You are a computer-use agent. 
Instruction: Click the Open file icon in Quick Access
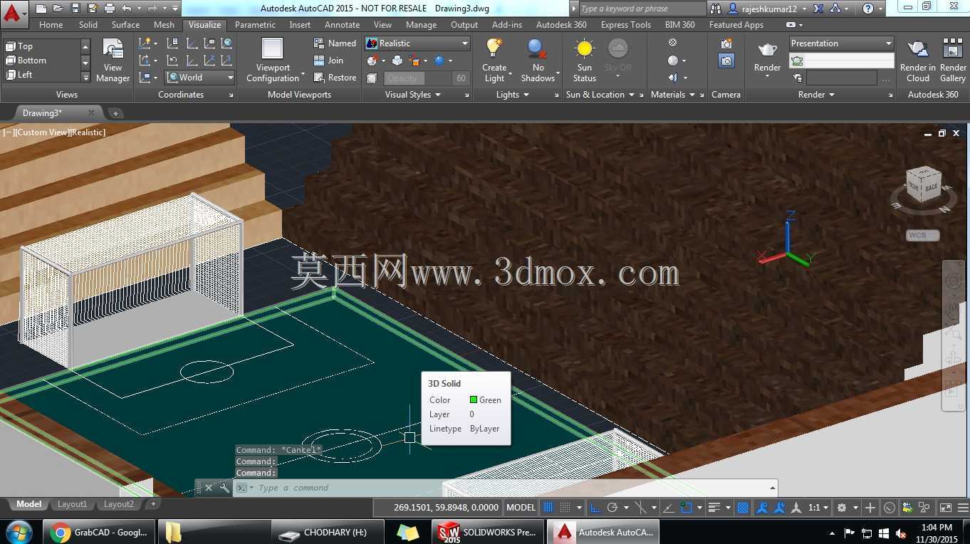(58, 9)
